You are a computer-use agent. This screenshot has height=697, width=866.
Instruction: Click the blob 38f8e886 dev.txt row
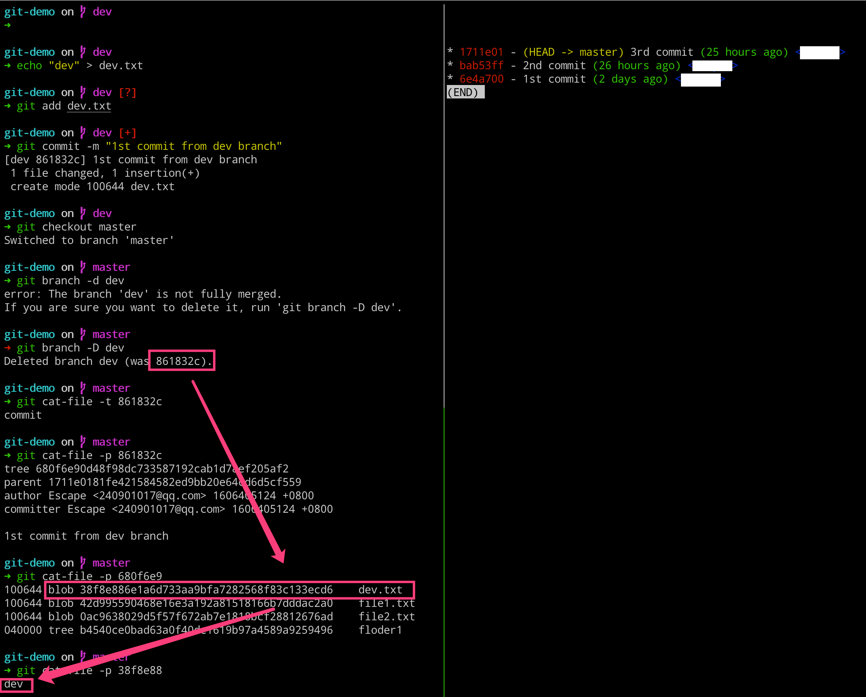[203, 590]
